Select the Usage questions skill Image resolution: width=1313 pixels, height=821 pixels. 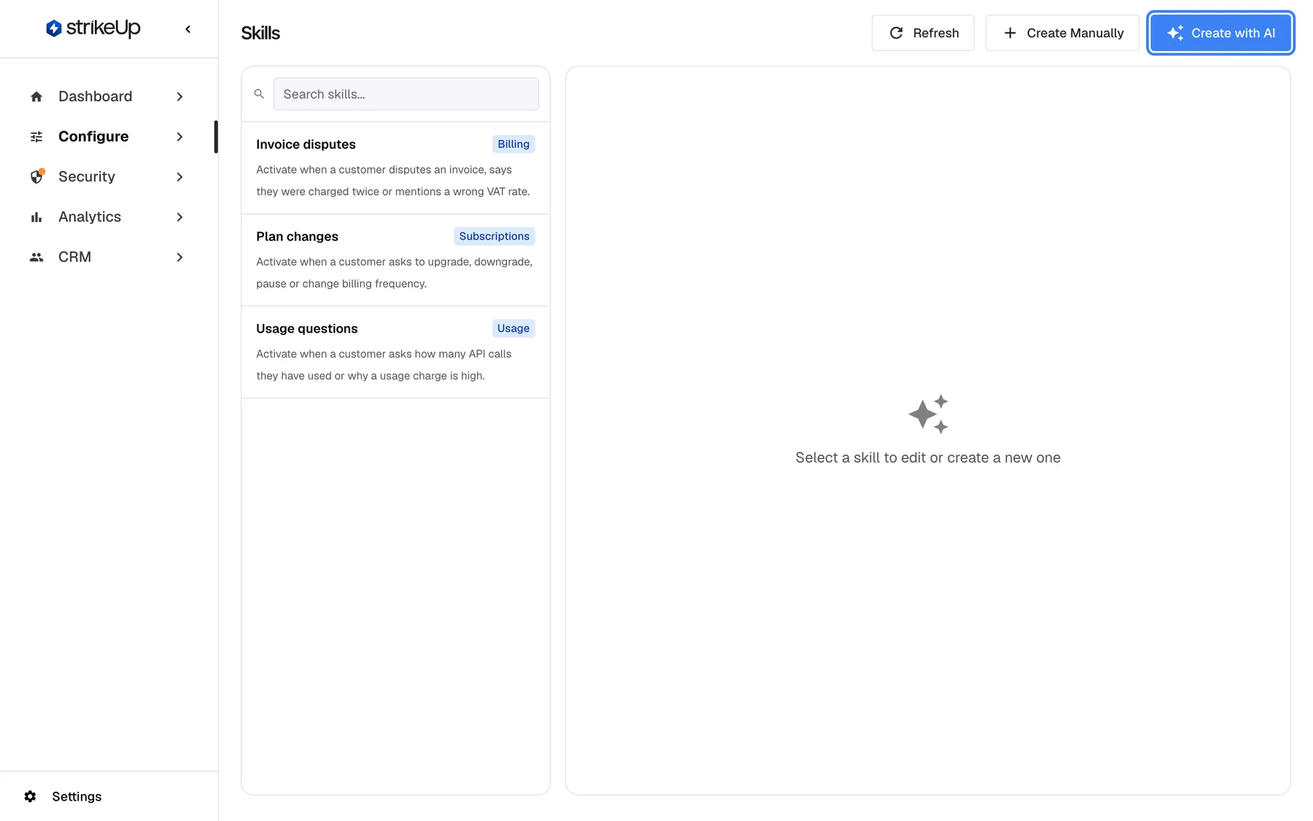click(395, 352)
